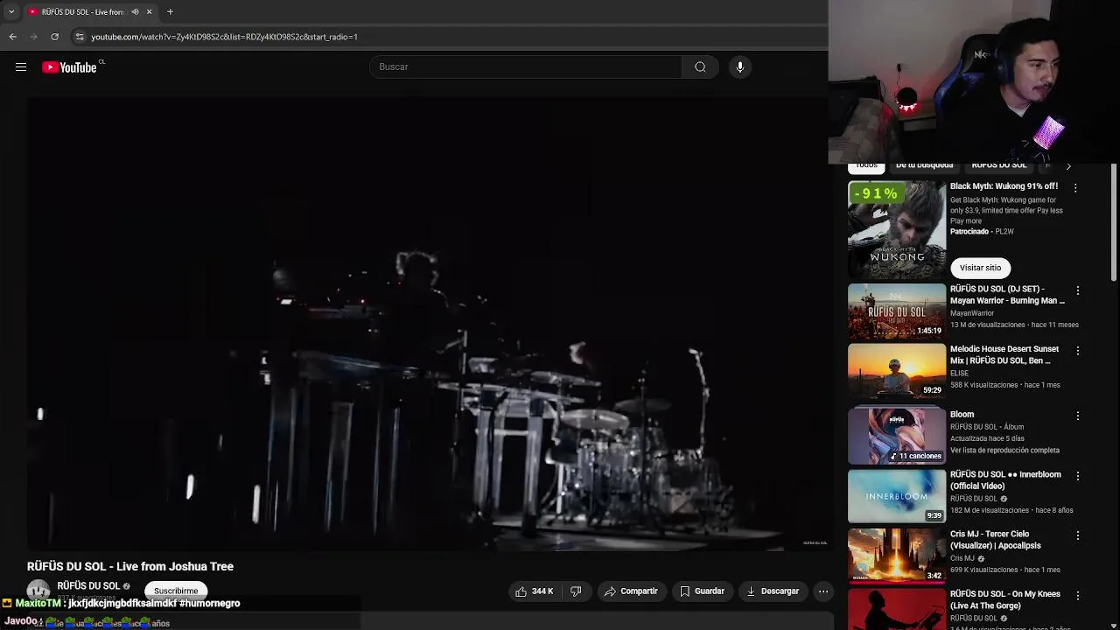Go to the YouTube home logo
Image resolution: width=1120 pixels, height=630 pixels.
click(70, 67)
